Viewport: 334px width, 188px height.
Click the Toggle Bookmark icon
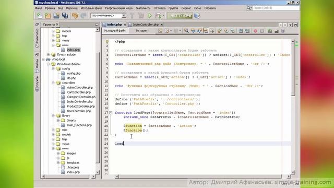click(232, 31)
